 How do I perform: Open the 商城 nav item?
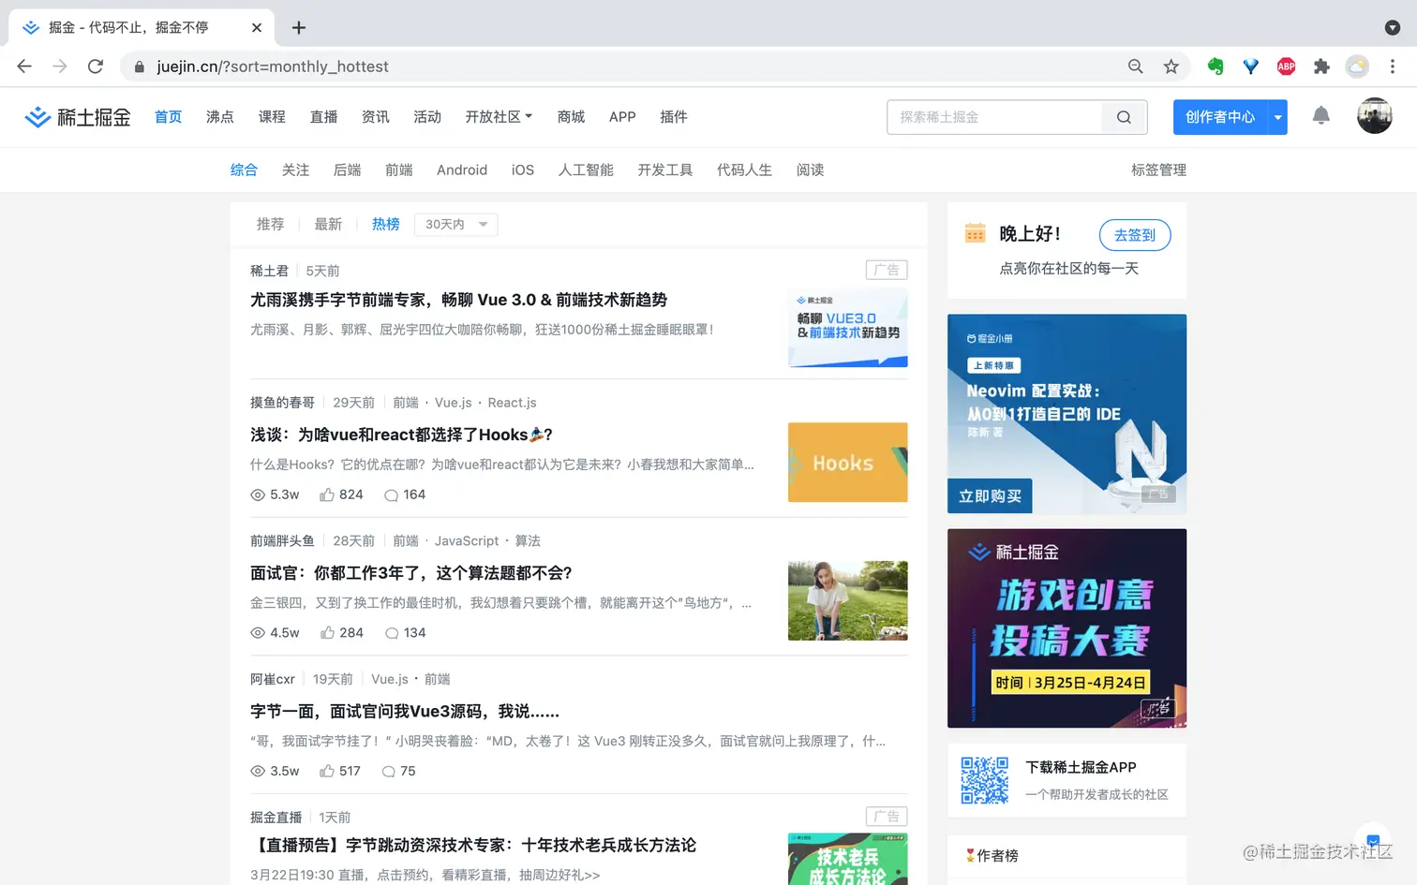pos(571,117)
